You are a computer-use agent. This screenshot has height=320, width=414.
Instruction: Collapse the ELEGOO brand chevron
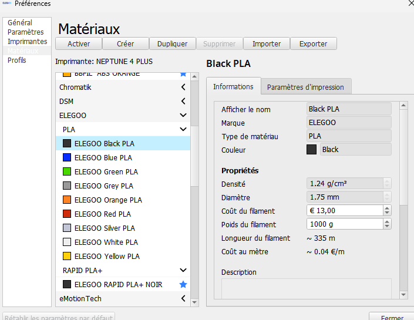click(x=183, y=115)
